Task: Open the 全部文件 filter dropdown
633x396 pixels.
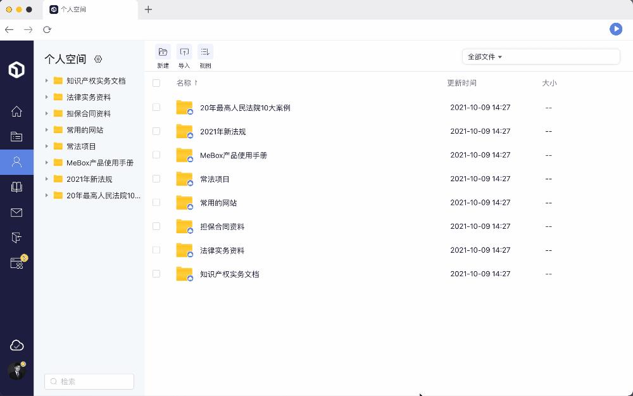Action: 484,56
